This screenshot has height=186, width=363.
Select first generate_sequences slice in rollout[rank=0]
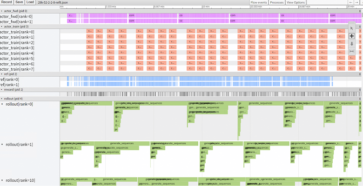coord(86,103)
